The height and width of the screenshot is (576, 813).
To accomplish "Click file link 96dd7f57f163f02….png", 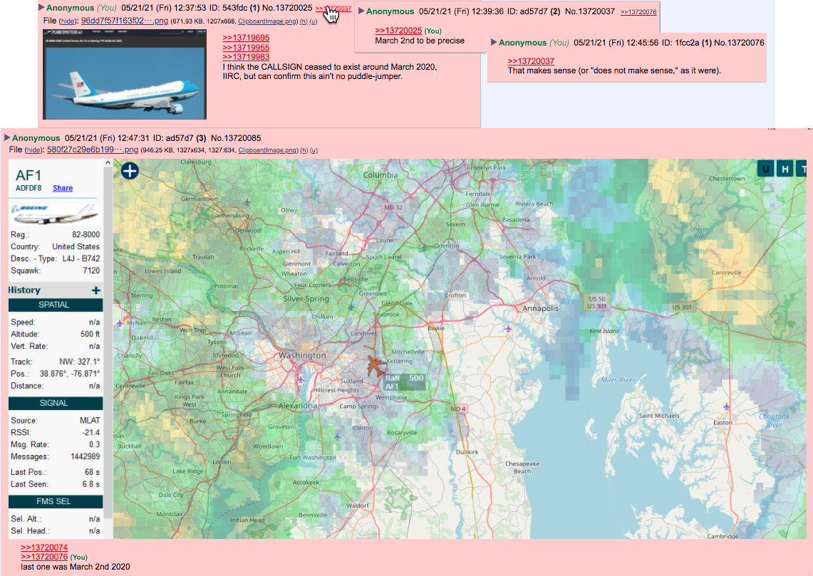I will [125, 21].
